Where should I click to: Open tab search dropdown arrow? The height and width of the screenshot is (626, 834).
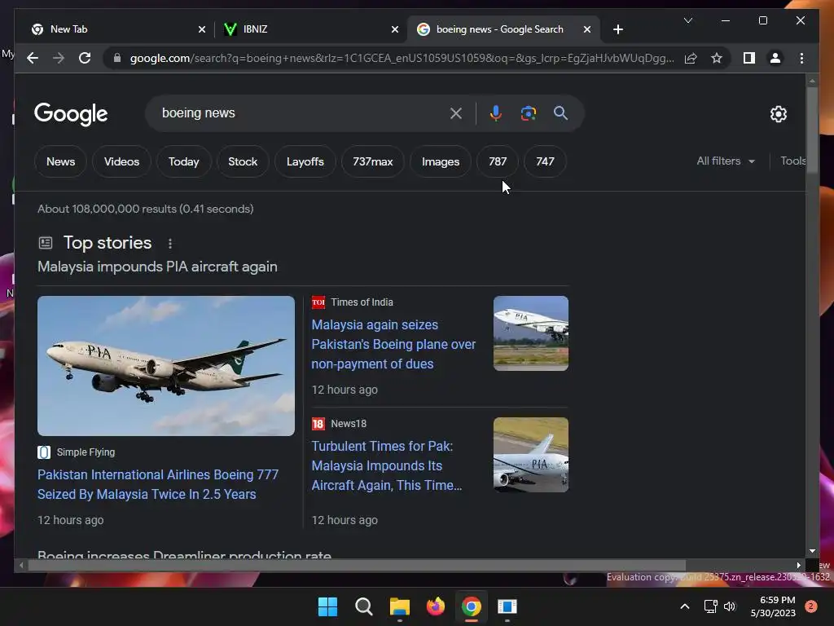click(687, 20)
